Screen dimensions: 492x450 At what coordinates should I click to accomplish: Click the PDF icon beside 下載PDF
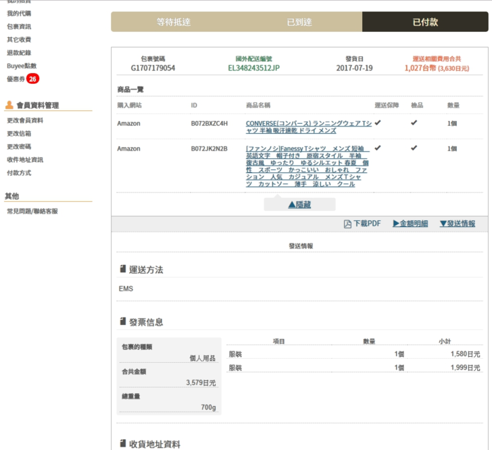[348, 224]
